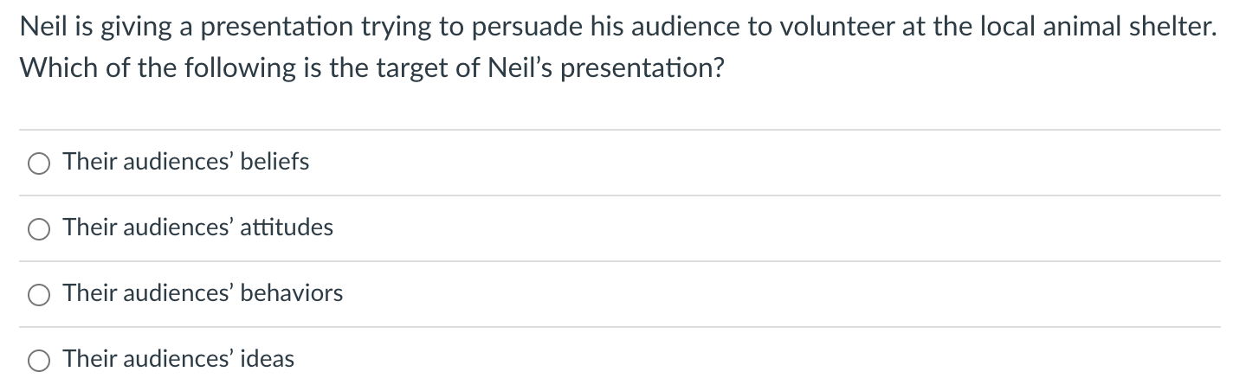Click the word "ideas" in fourth answer
The width and height of the screenshot is (1233, 391).
[267, 359]
